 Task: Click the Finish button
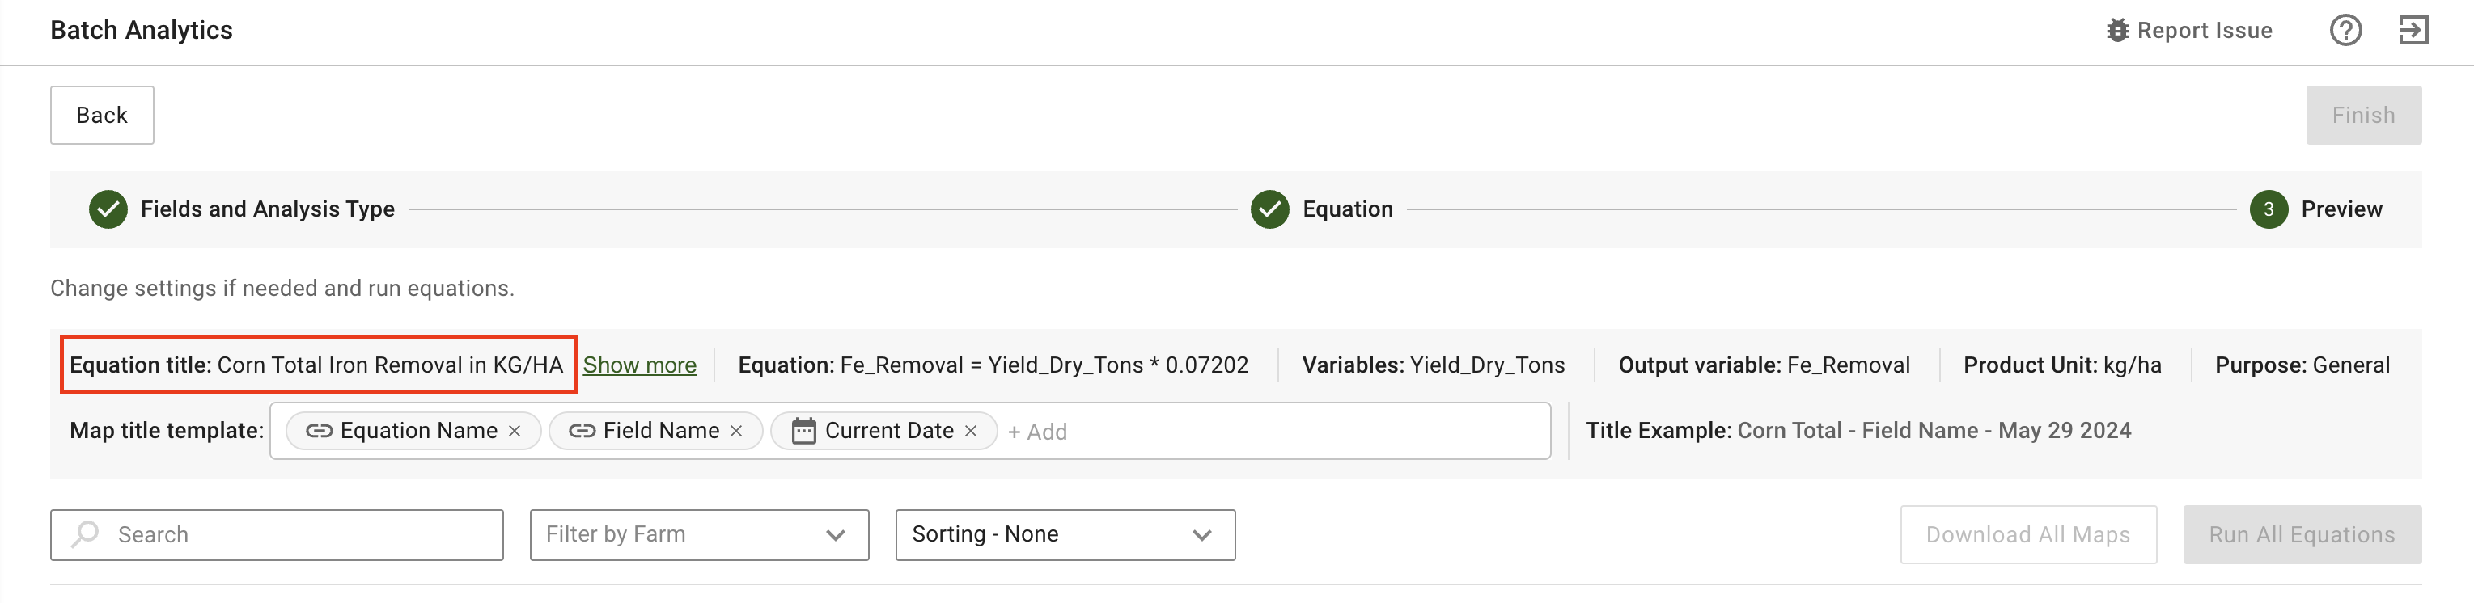click(2362, 116)
